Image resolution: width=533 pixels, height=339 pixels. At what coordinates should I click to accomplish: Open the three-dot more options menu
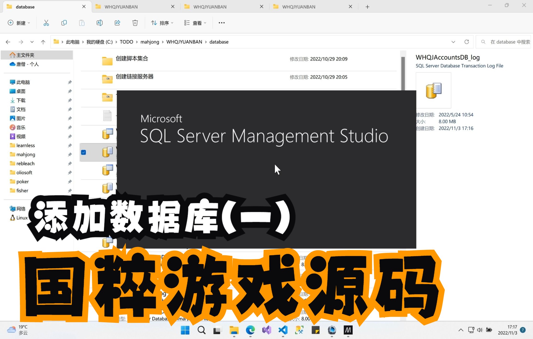pyautogui.click(x=222, y=23)
